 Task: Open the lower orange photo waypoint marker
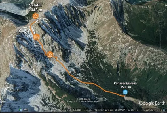50,55
